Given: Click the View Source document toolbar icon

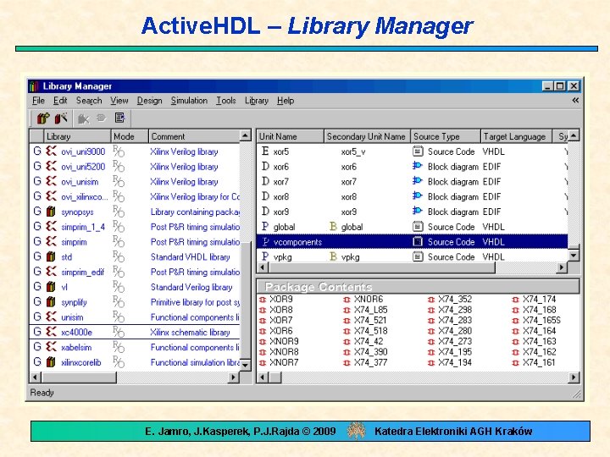Looking at the screenshot, I should click(x=119, y=118).
